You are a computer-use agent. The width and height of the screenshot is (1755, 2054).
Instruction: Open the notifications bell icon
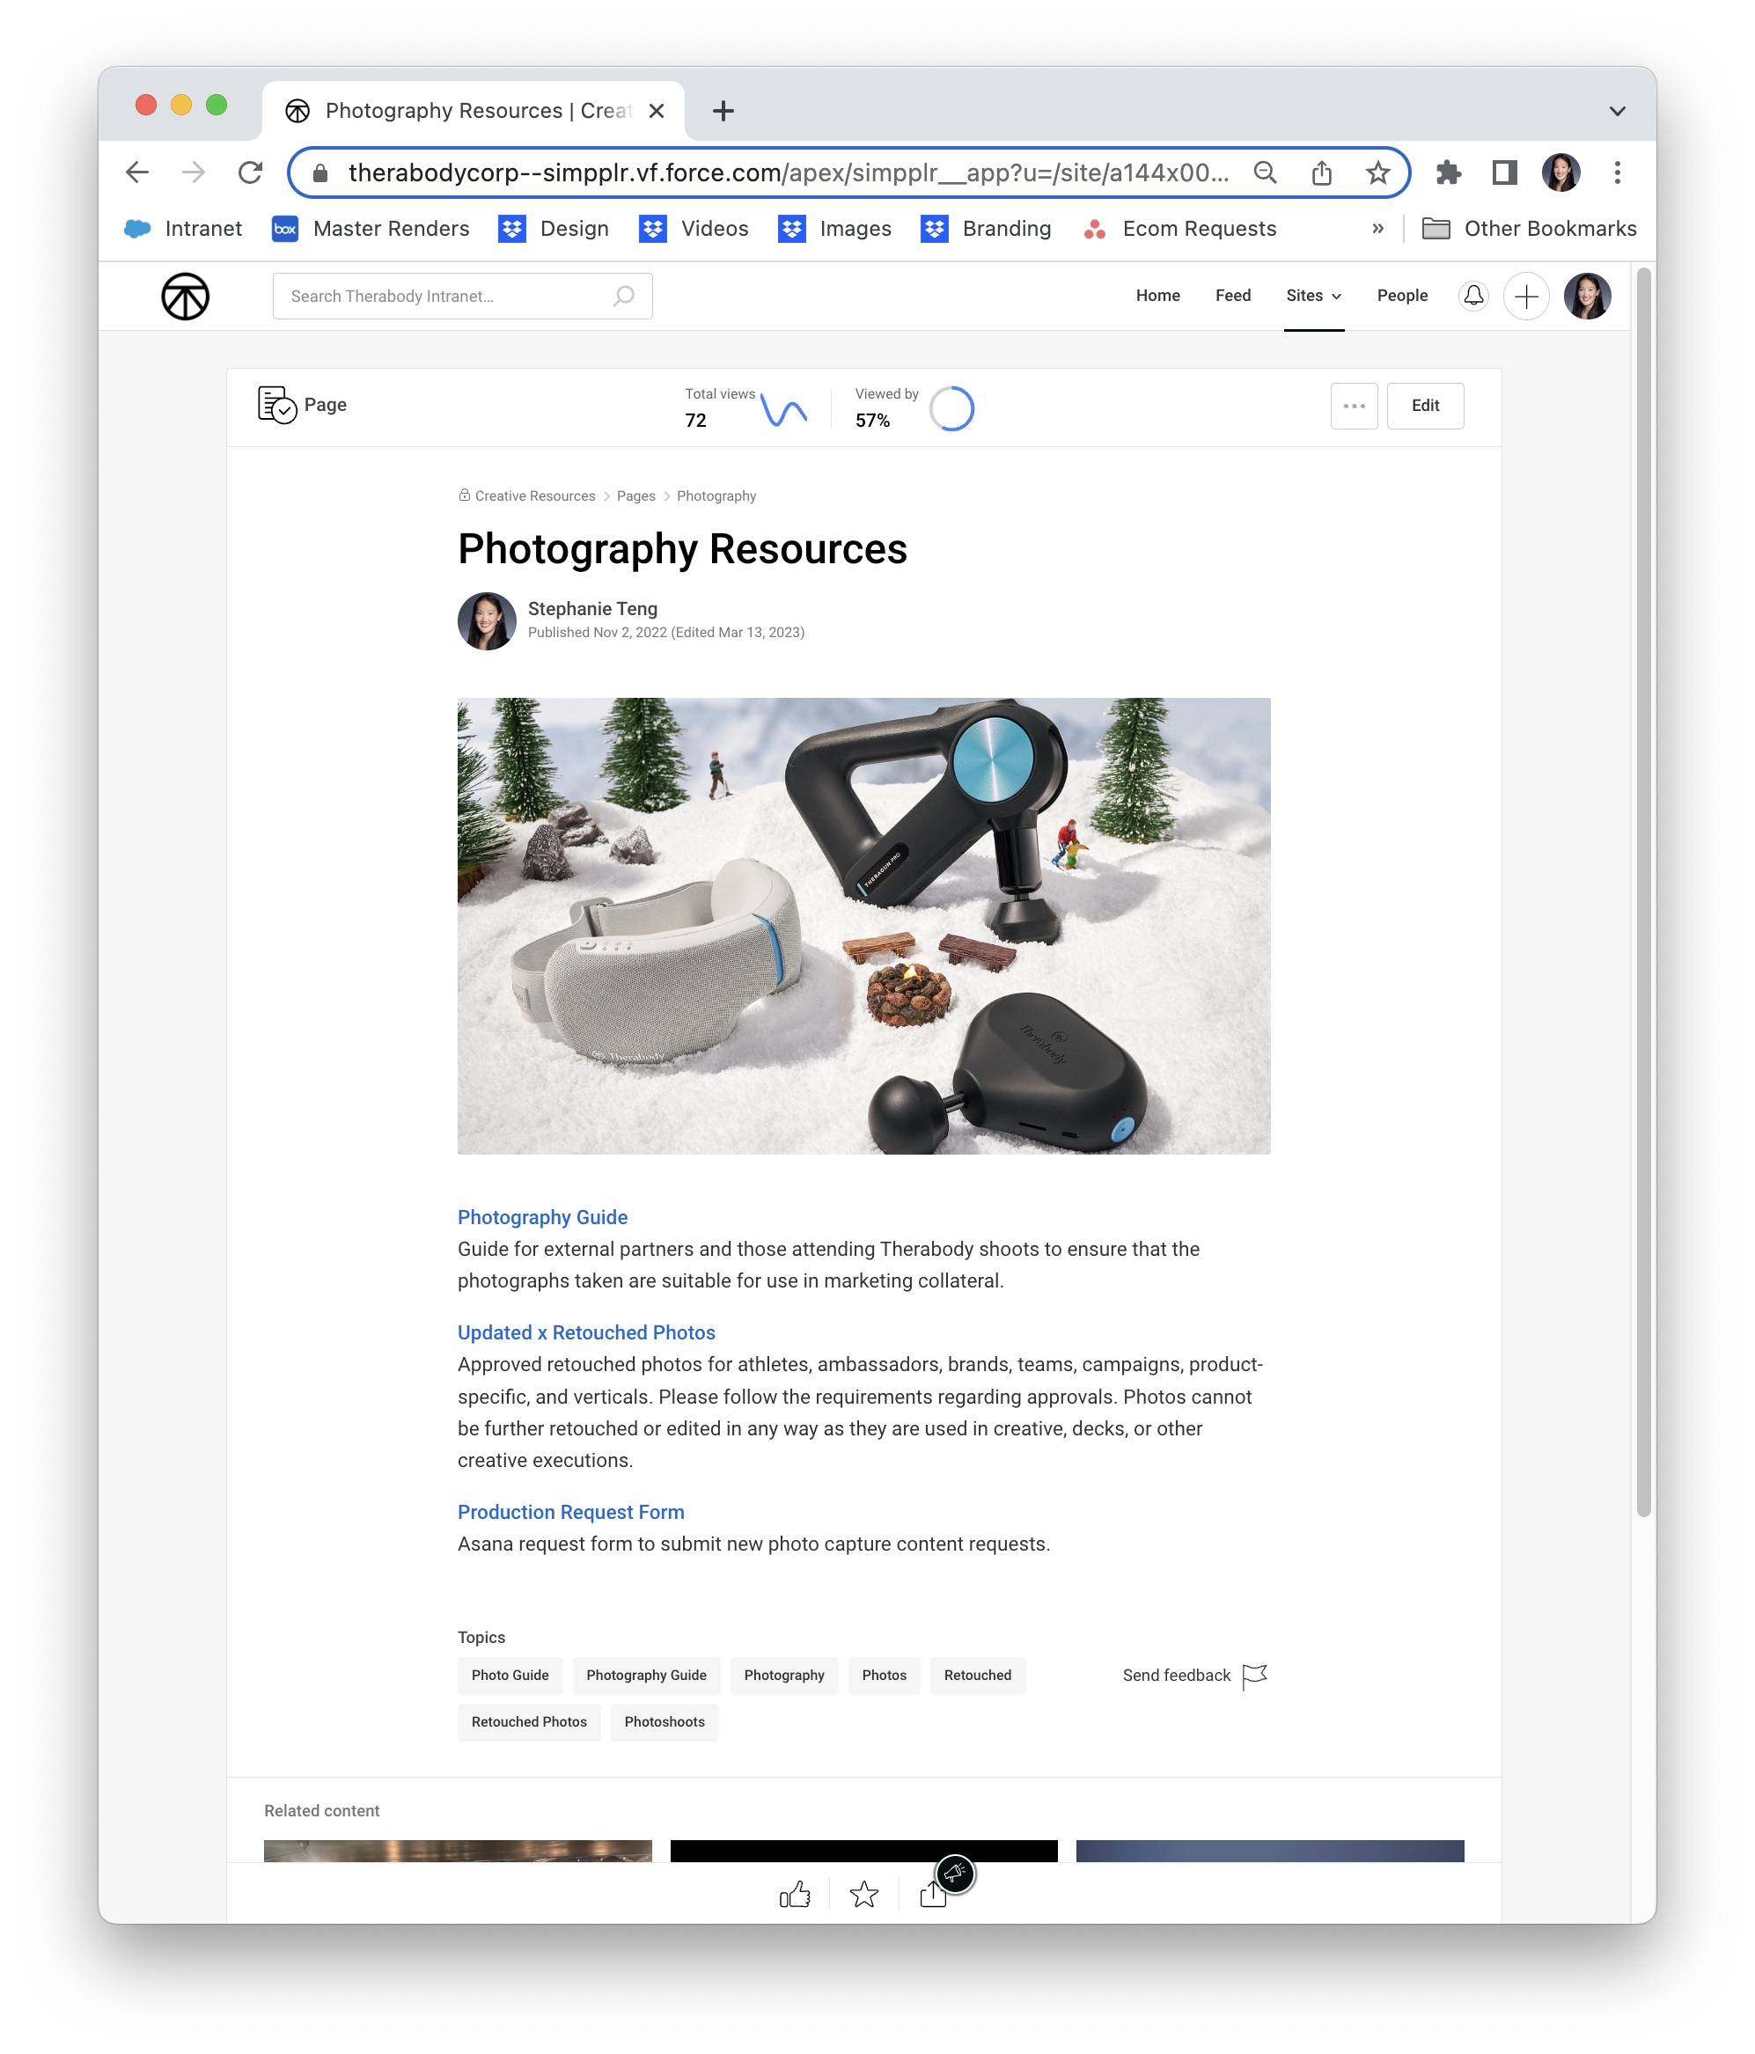1473,296
